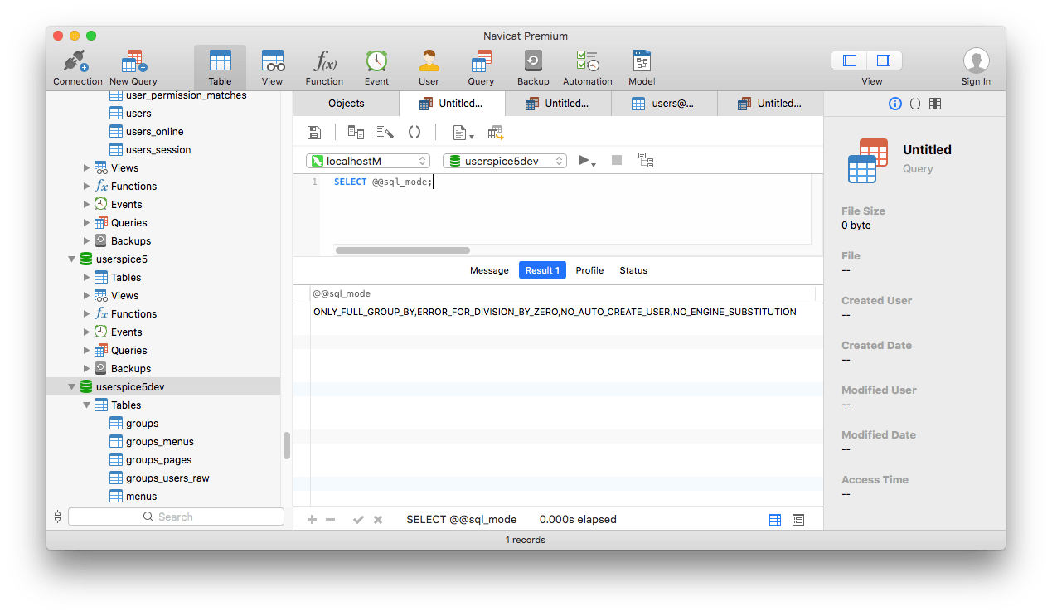Collapse the userspice5 database node
The height and width of the screenshot is (616, 1052).
pos(72,259)
